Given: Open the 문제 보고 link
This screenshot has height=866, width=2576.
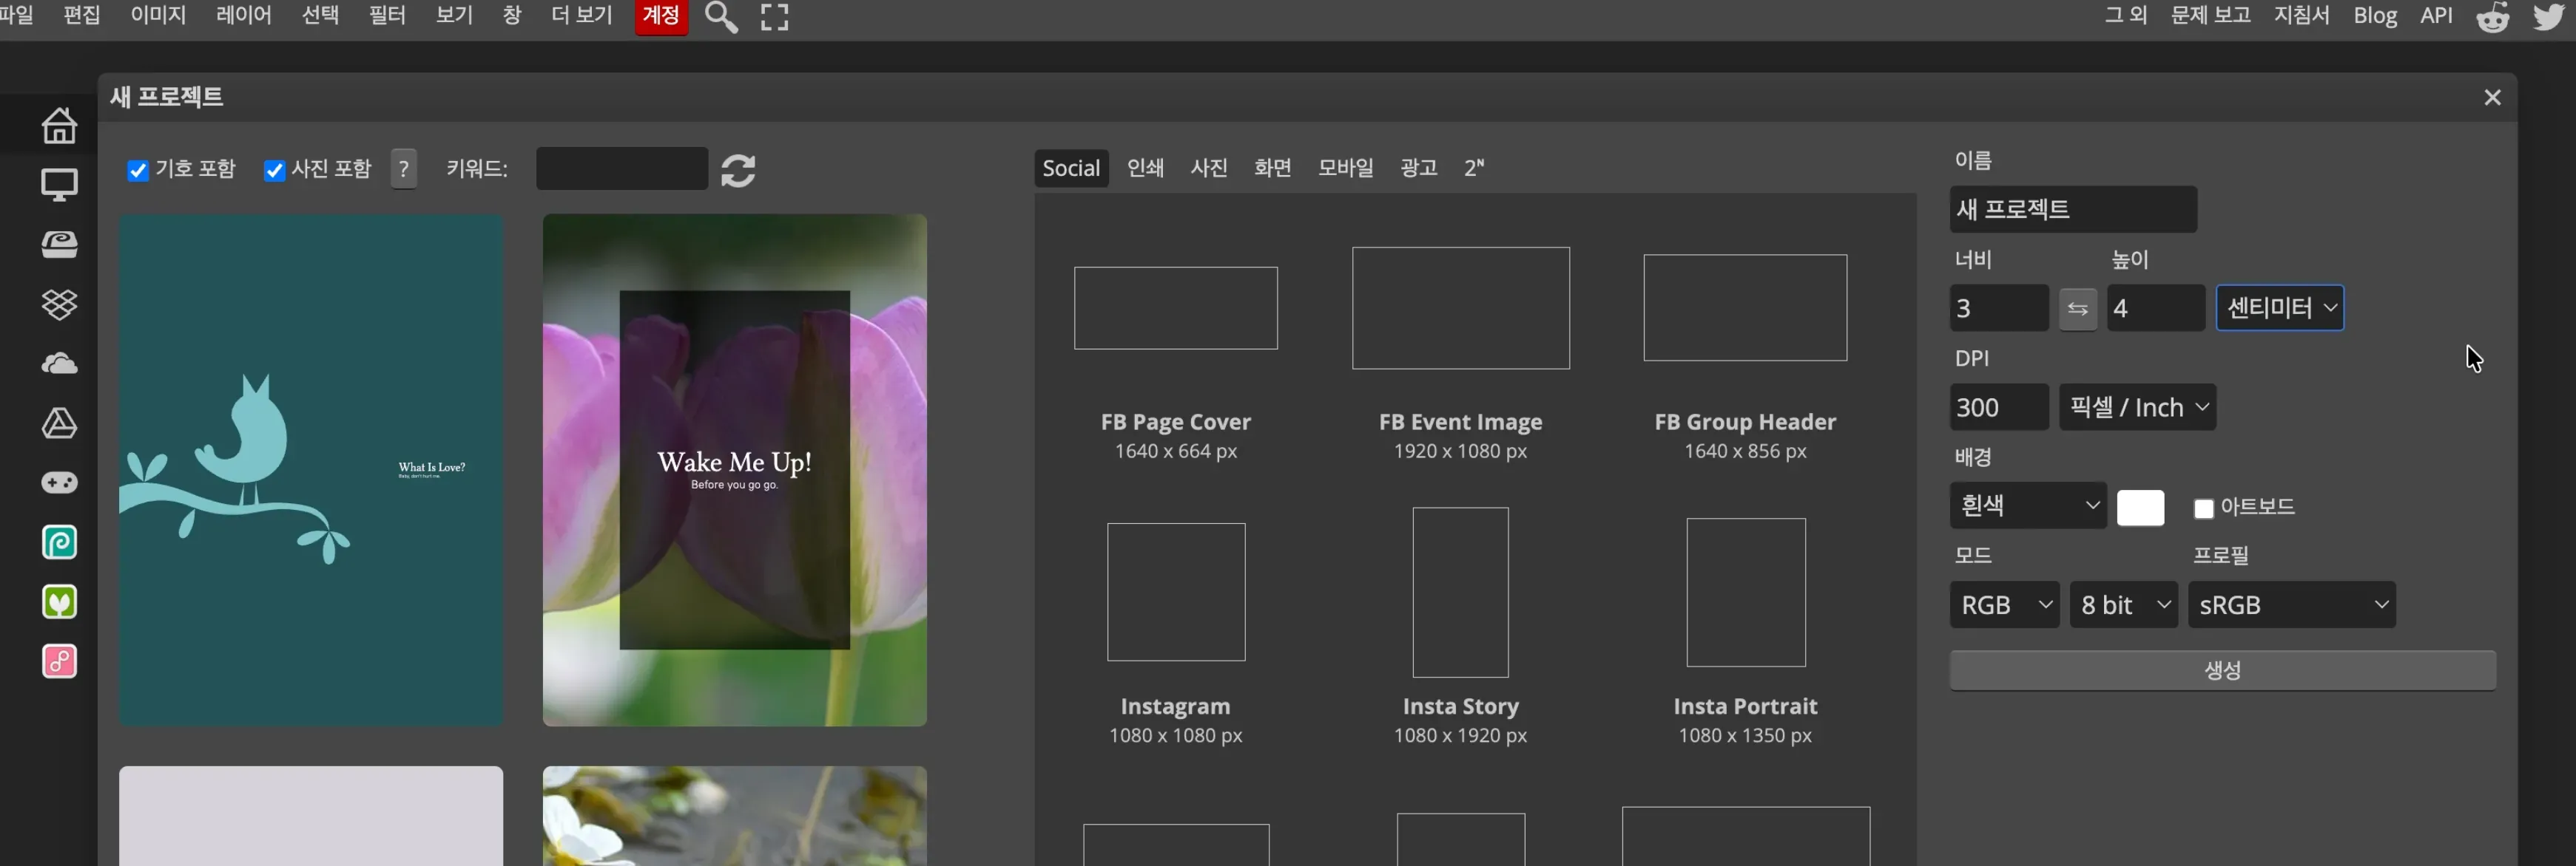Looking at the screenshot, I should click(x=2211, y=16).
